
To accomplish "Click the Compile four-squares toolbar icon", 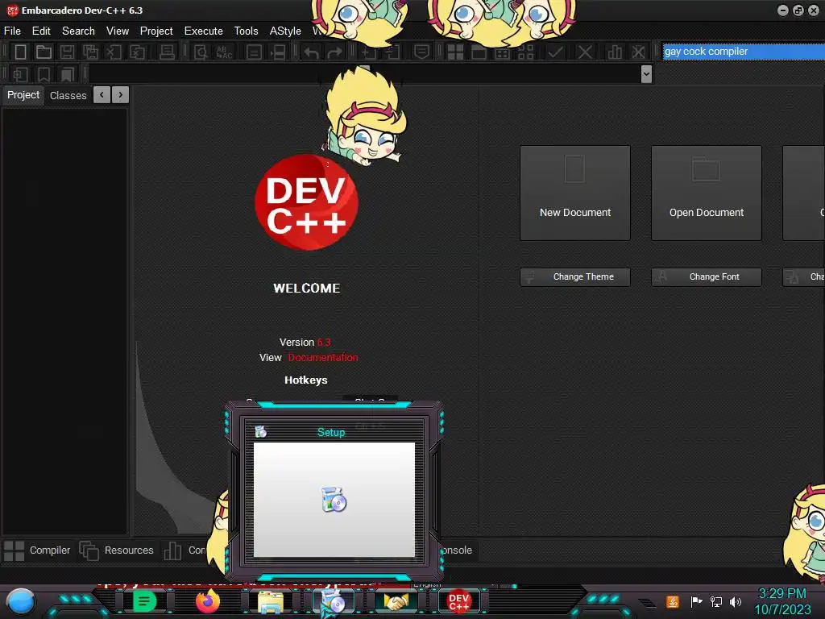I will pyautogui.click(x=455, y=52).
